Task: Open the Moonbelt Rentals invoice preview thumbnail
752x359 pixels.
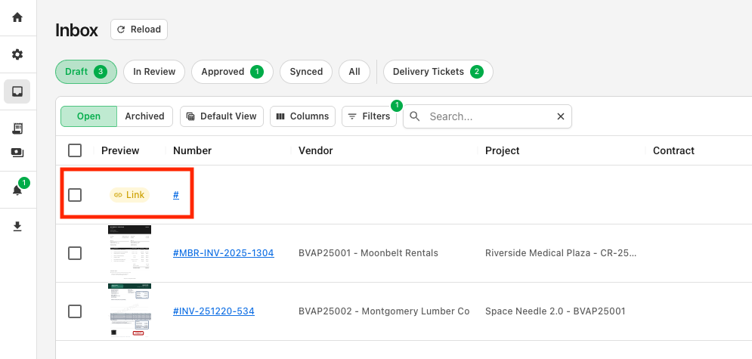Action: [129, 252]
